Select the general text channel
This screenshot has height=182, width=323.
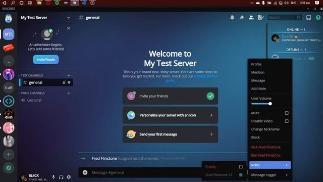[45, 82]
